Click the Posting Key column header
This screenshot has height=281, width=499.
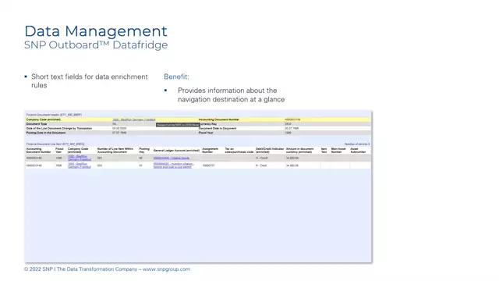(144, 151)
